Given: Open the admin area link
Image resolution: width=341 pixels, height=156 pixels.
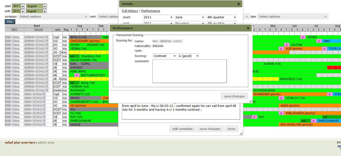Looking at the screenshot, I should [x=46, y=143].
